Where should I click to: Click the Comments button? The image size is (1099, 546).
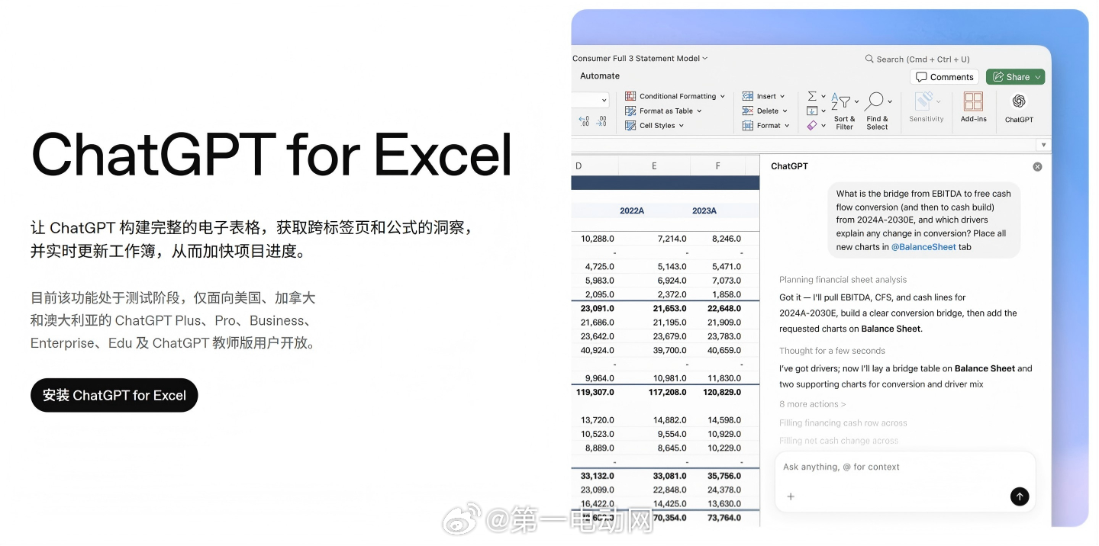coord(944,76)
